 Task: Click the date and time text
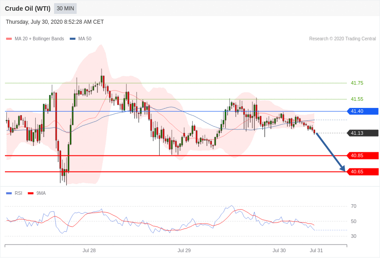click(55, 22)
